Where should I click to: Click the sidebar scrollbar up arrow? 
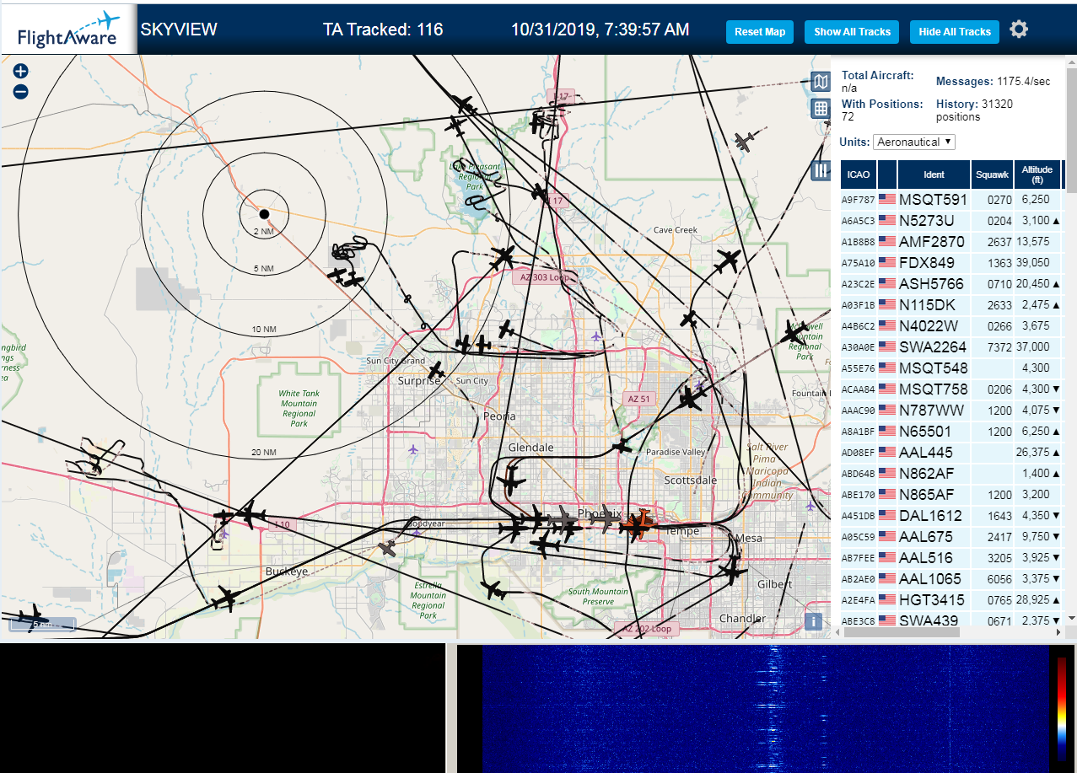click(1070, 62)
